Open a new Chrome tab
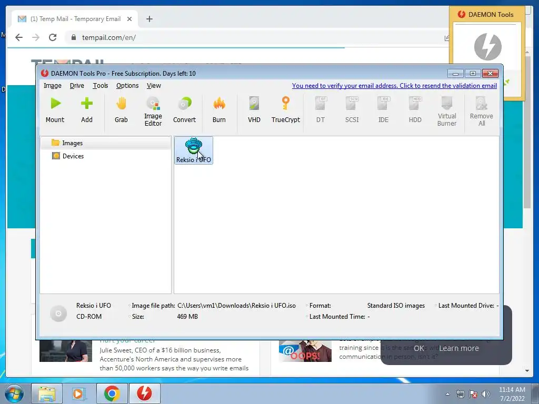Image resolution: width=539 pixels, height=404 pixels. tap(149, 19)
